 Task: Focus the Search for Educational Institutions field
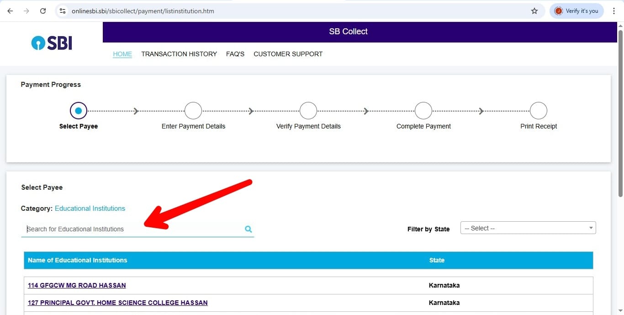132,229
